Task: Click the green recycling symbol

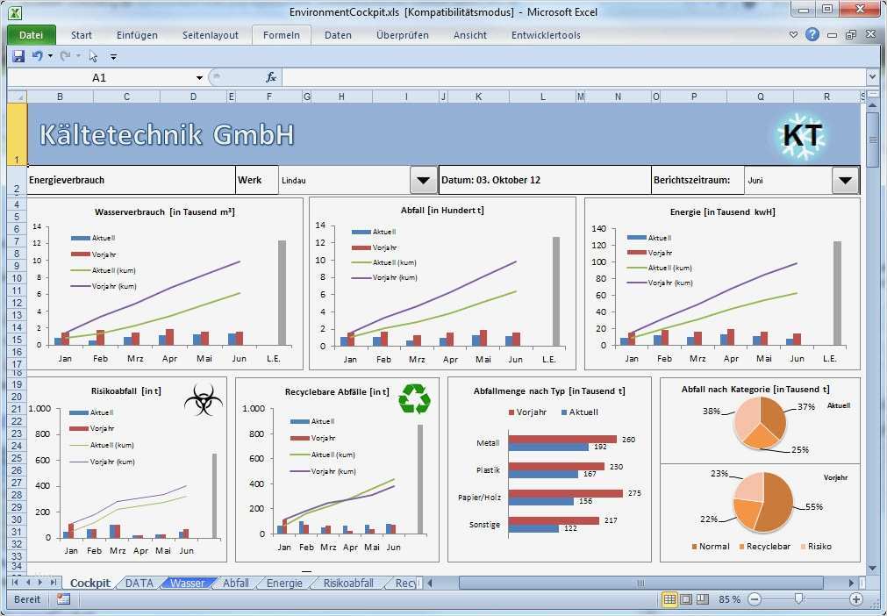Action: [415, 398]
